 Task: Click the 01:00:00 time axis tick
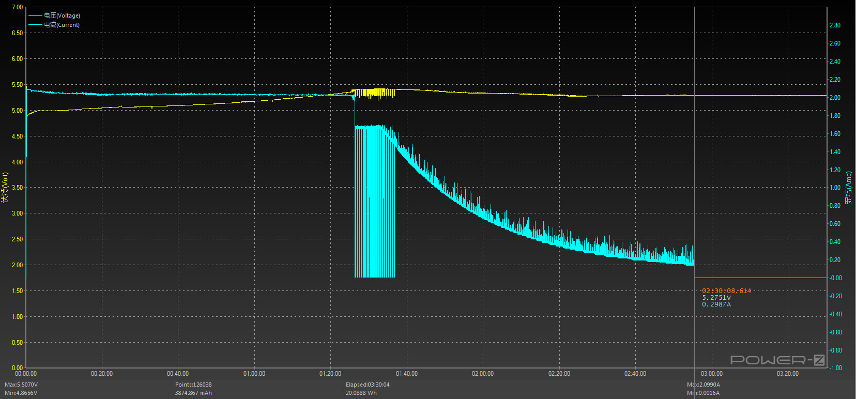pos(254,374)
